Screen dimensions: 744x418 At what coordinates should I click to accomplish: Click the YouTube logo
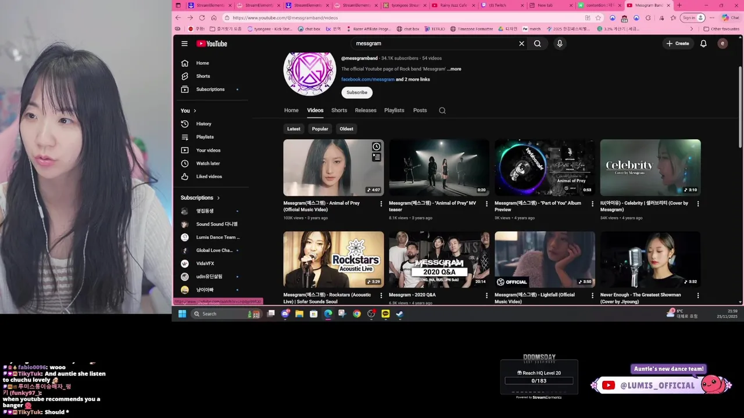click(212, 44)
